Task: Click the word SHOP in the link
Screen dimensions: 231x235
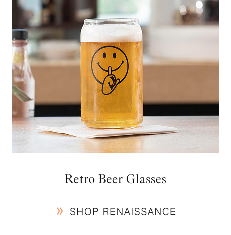Action: (84, 211)
